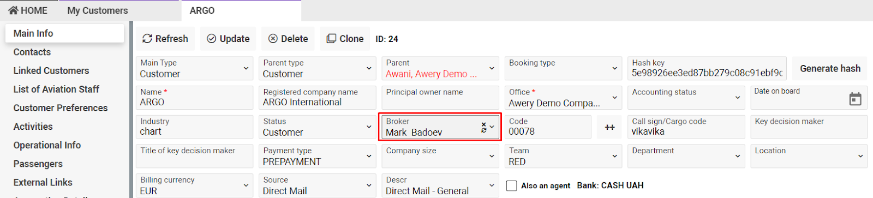Open the Team dropdown
Viewport: 873px width, 198px height.
click(x=563, y=156)
